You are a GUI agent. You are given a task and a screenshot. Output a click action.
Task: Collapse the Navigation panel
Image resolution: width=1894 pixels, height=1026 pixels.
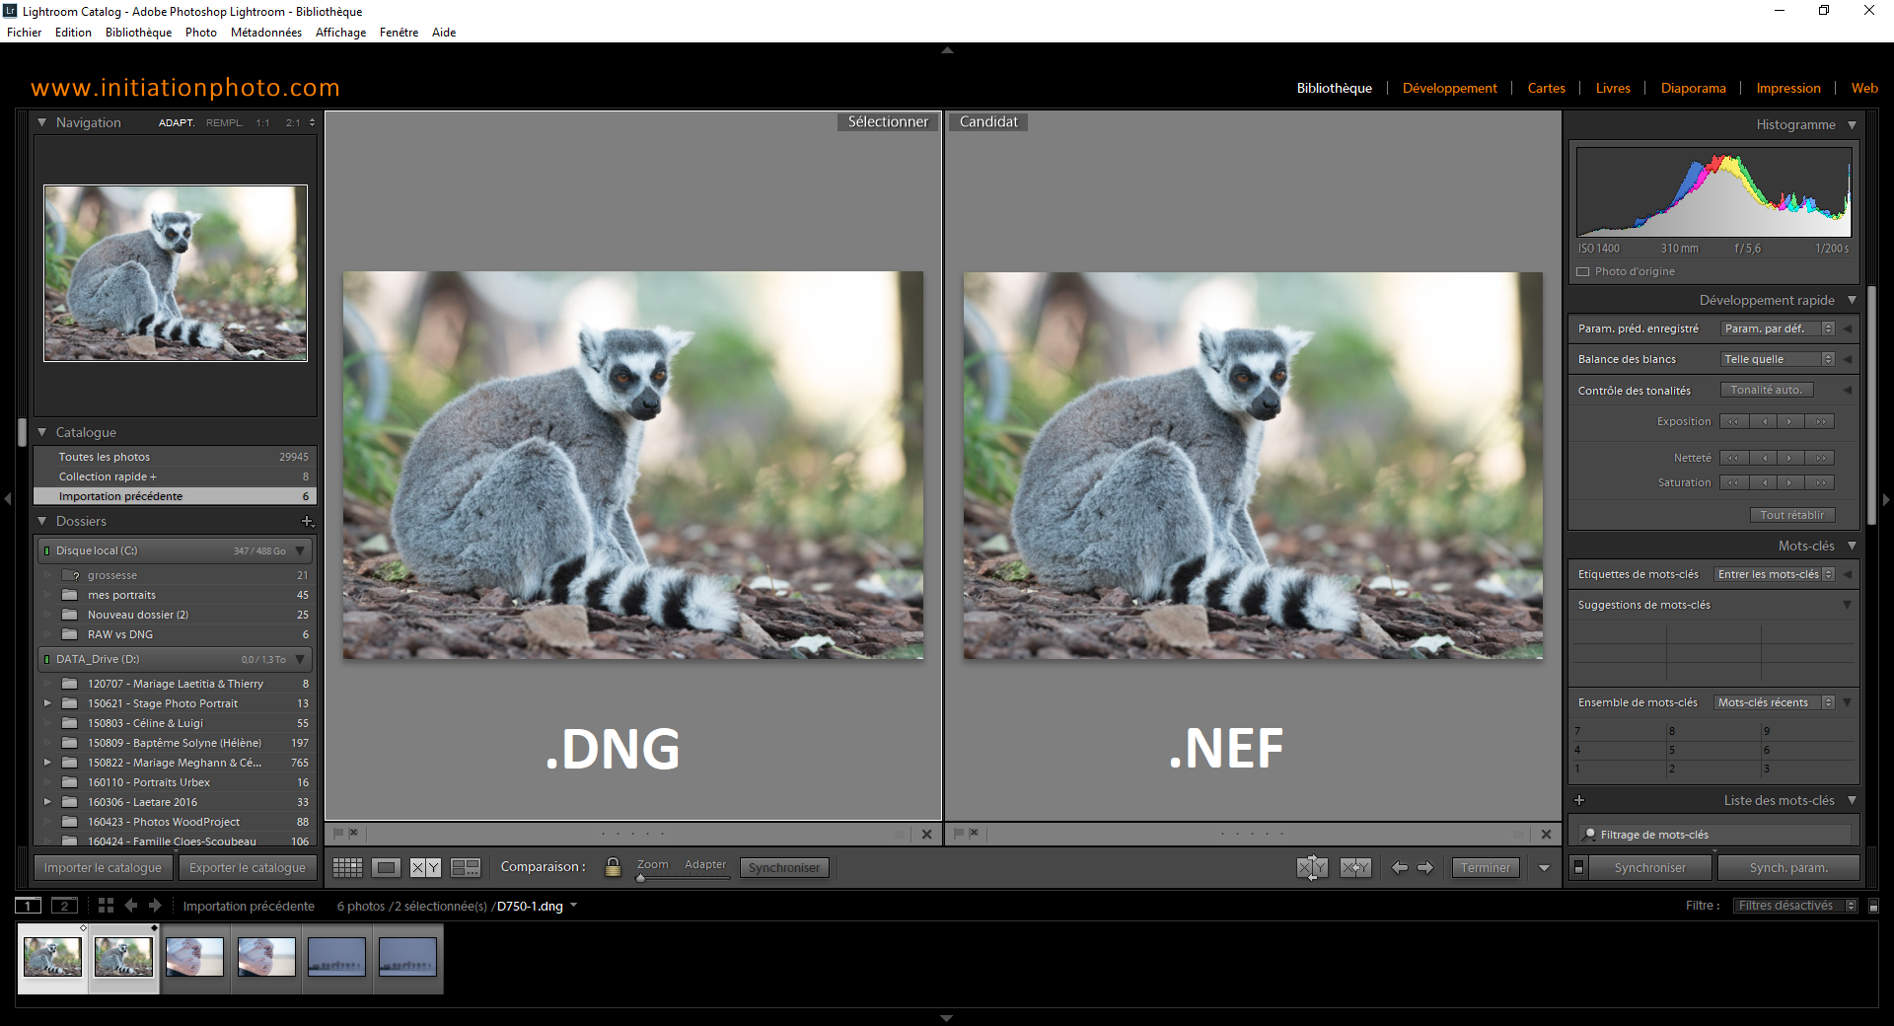pyautogui.click(x=42, y=122)
